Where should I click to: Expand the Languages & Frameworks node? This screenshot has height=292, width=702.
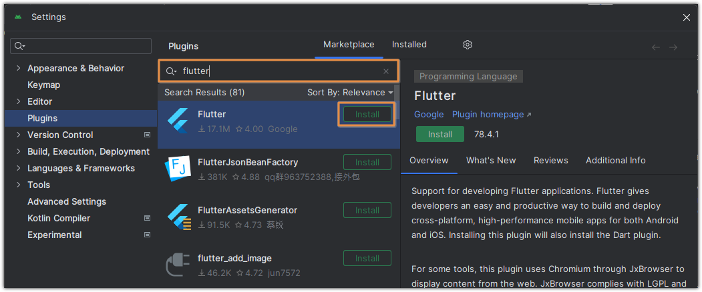pyautogui.click(x=18, y=168)
